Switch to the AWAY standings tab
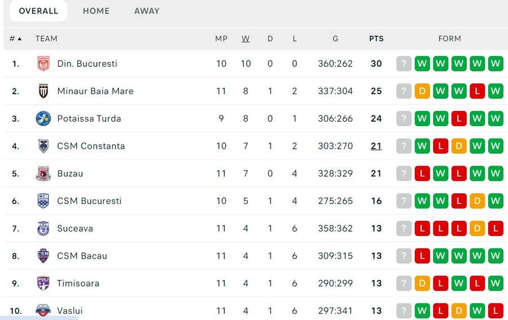This screenshot has width=508, height=320. click(147, 11)
